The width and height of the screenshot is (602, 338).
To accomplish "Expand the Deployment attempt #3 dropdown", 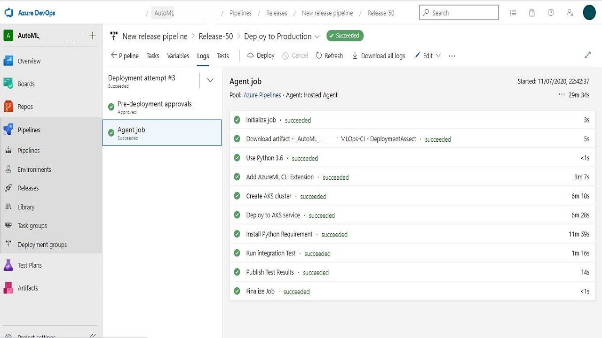I will [x=210, y=80].
